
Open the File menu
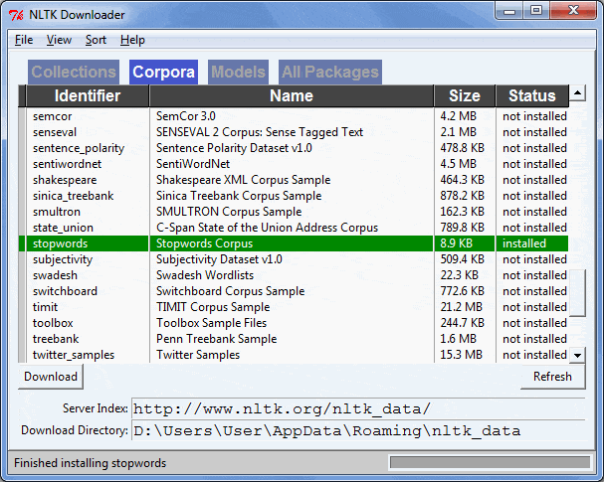coord(24,40)
